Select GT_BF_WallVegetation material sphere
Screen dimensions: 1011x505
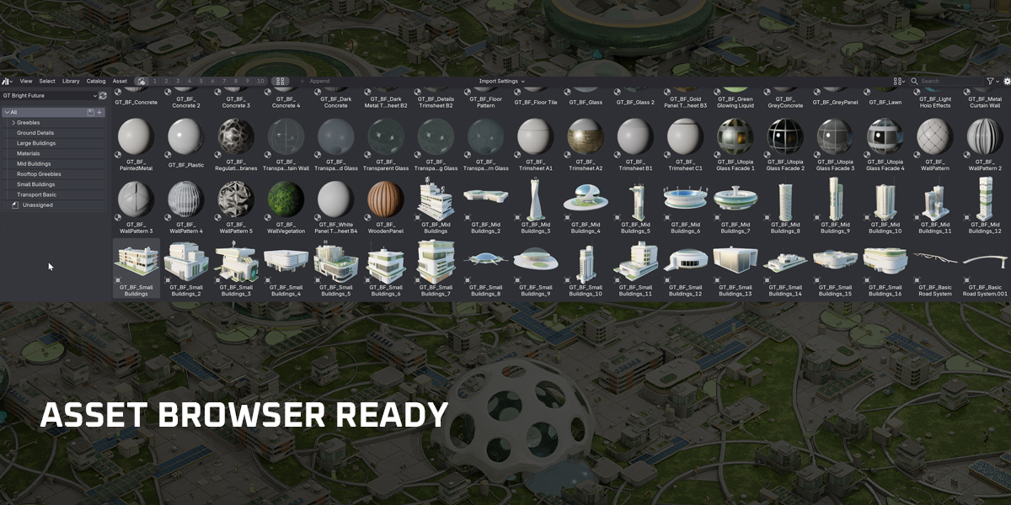pyautogui.click(x=286, y=199)
